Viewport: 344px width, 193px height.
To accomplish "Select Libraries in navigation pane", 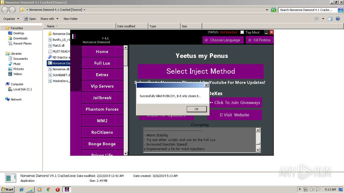I will 16,54.
